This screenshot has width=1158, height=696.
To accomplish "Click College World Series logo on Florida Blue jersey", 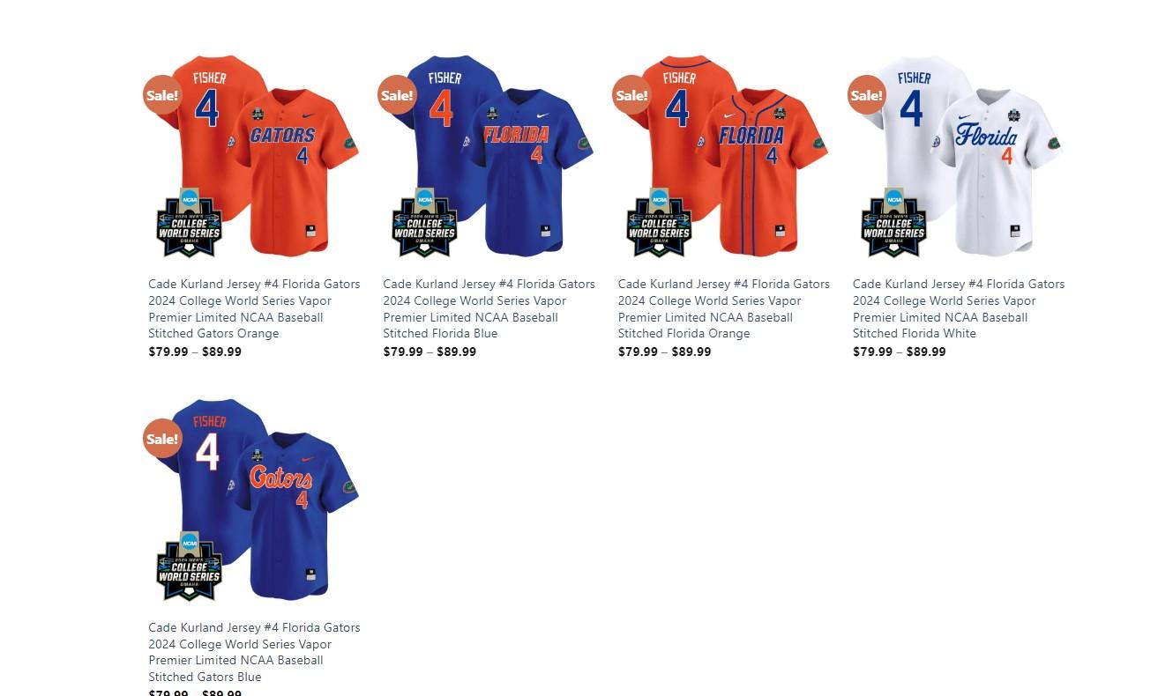I will tap(423, 223).
